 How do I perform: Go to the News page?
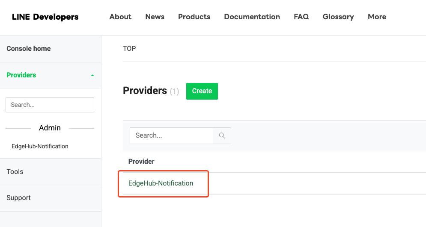point(155,17)
